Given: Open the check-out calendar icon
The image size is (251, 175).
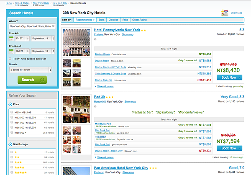Looking at the screenshot, I should click(x=11, y=51).
